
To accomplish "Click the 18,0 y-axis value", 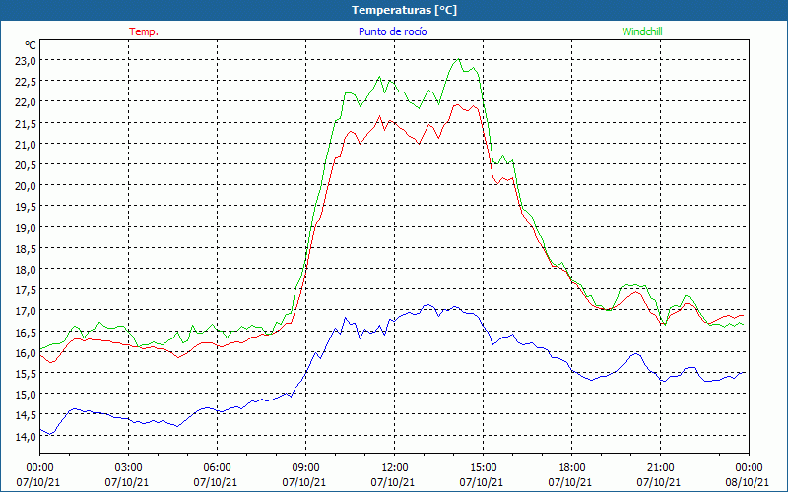I will (26, 269).
